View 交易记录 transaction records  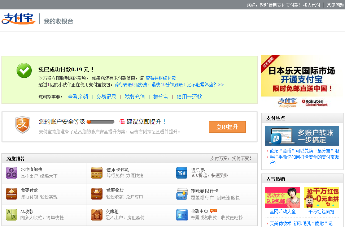click(x=106, y=97)
